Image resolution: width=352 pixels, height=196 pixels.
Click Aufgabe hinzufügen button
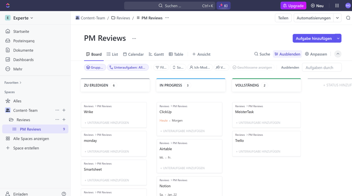tap(314, 38)
